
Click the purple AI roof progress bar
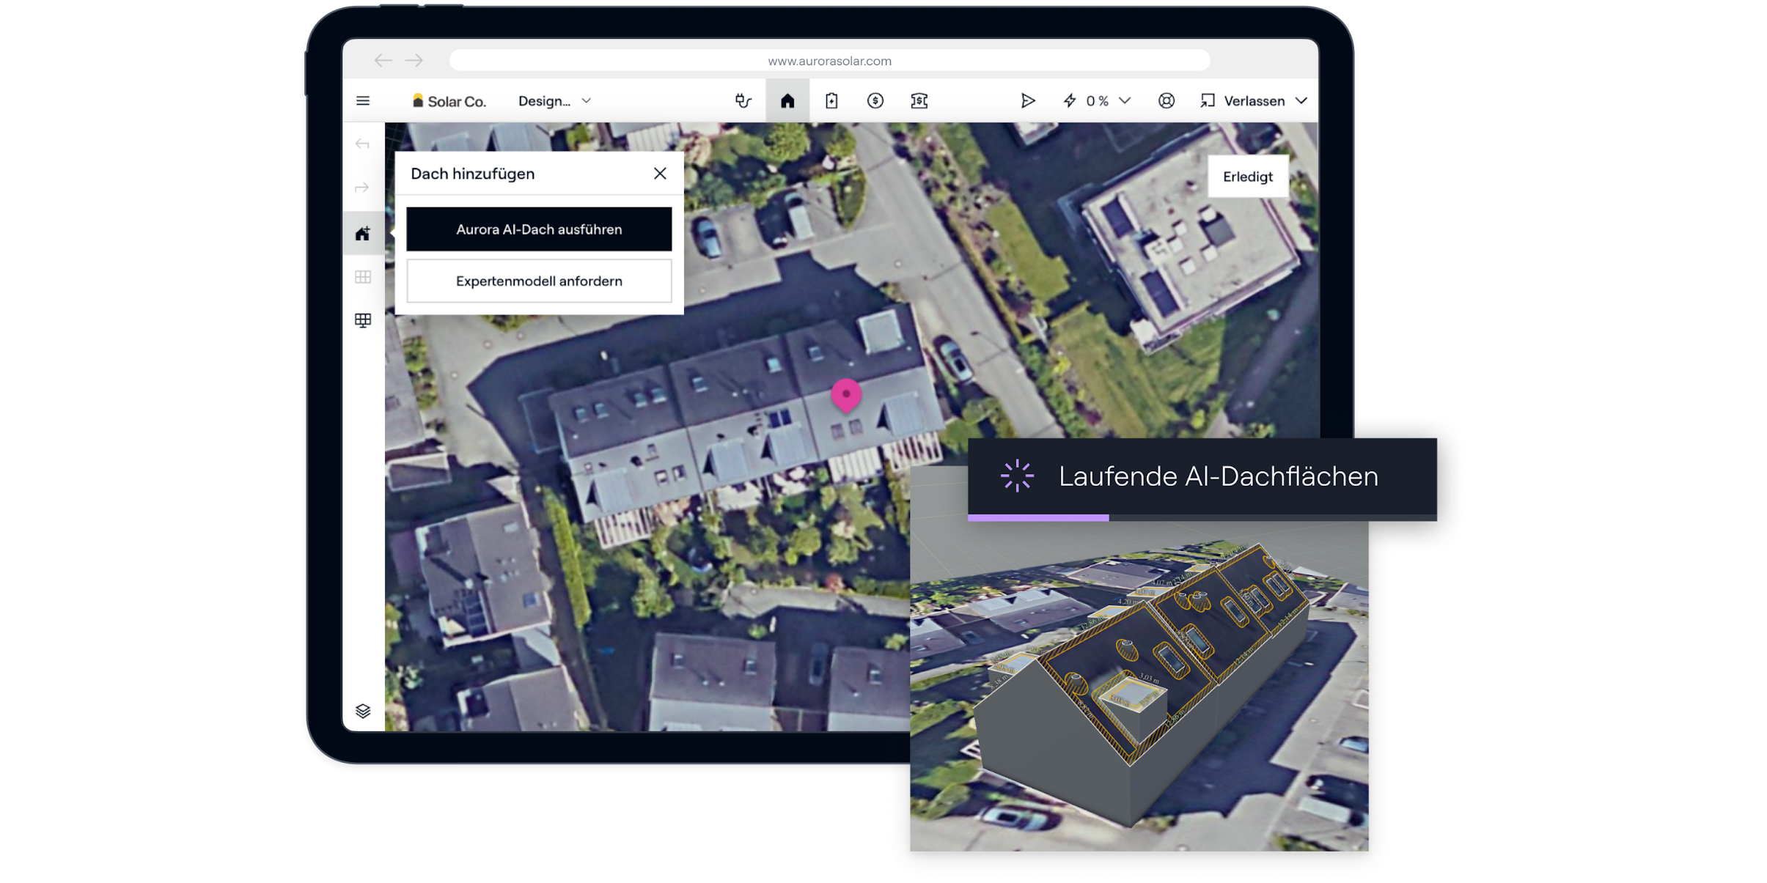[1038, 517]
